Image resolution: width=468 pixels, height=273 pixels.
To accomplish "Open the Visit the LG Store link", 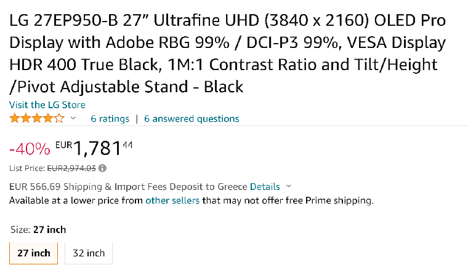I will click(47, 105).
